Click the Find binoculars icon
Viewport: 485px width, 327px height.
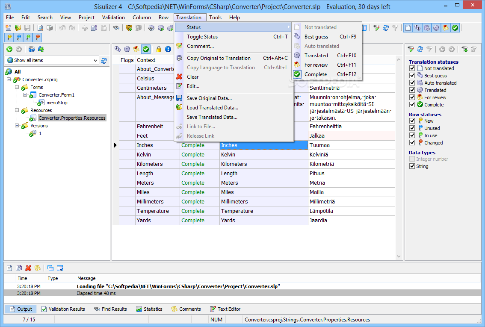tap(116, 28)
